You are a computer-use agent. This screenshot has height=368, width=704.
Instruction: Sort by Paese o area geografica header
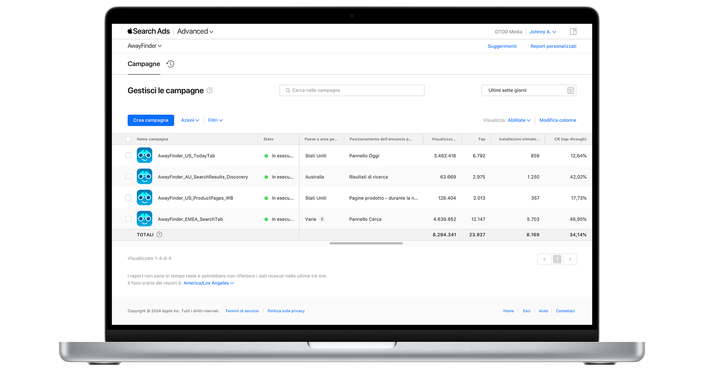[x=321, y=139]
